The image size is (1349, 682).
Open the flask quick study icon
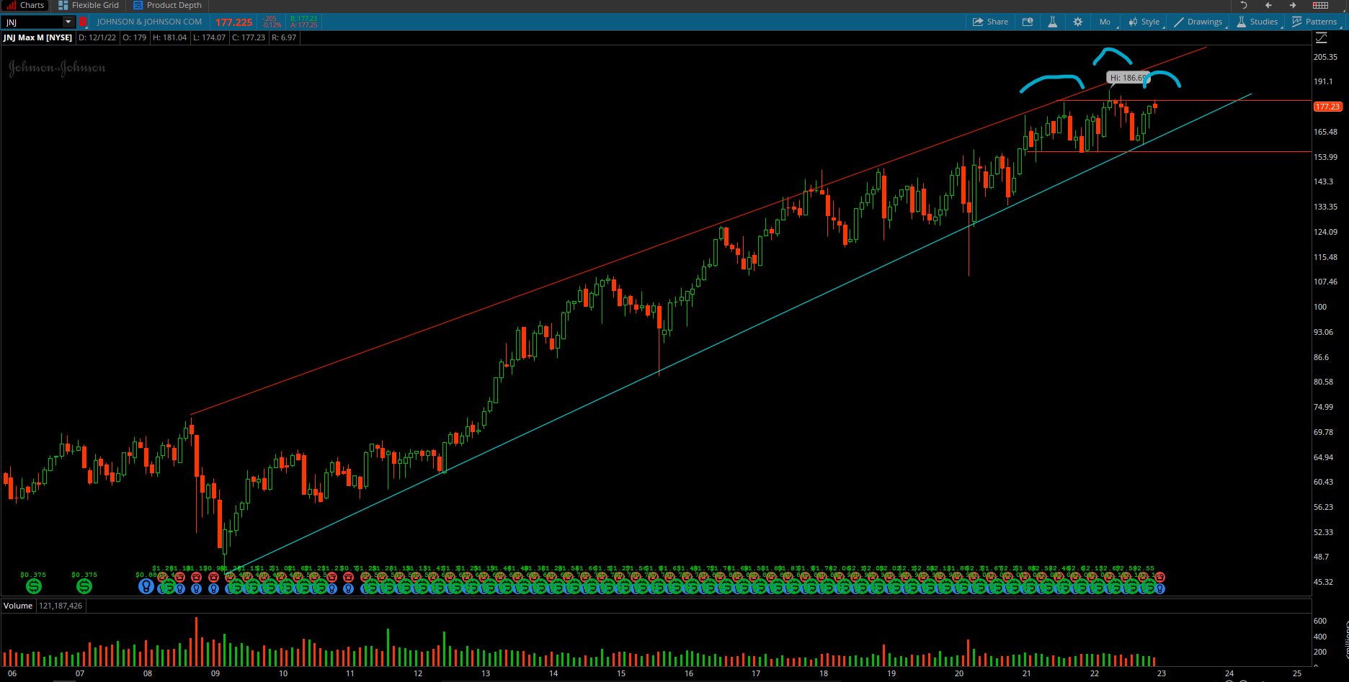tap(1052, 22)
